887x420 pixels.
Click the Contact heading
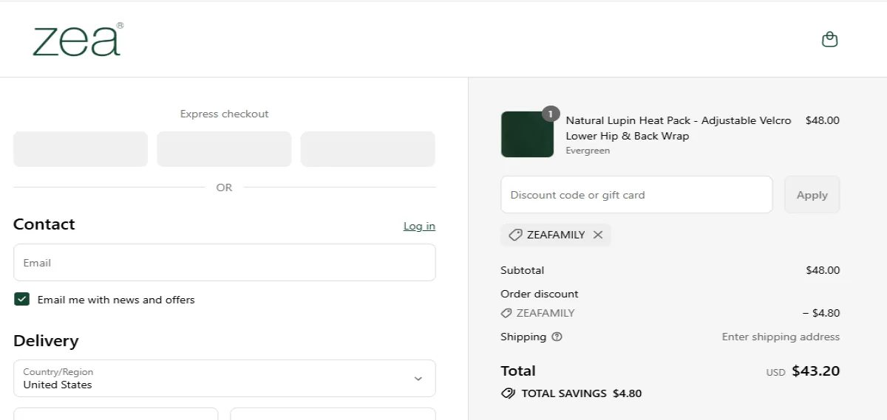44,224
